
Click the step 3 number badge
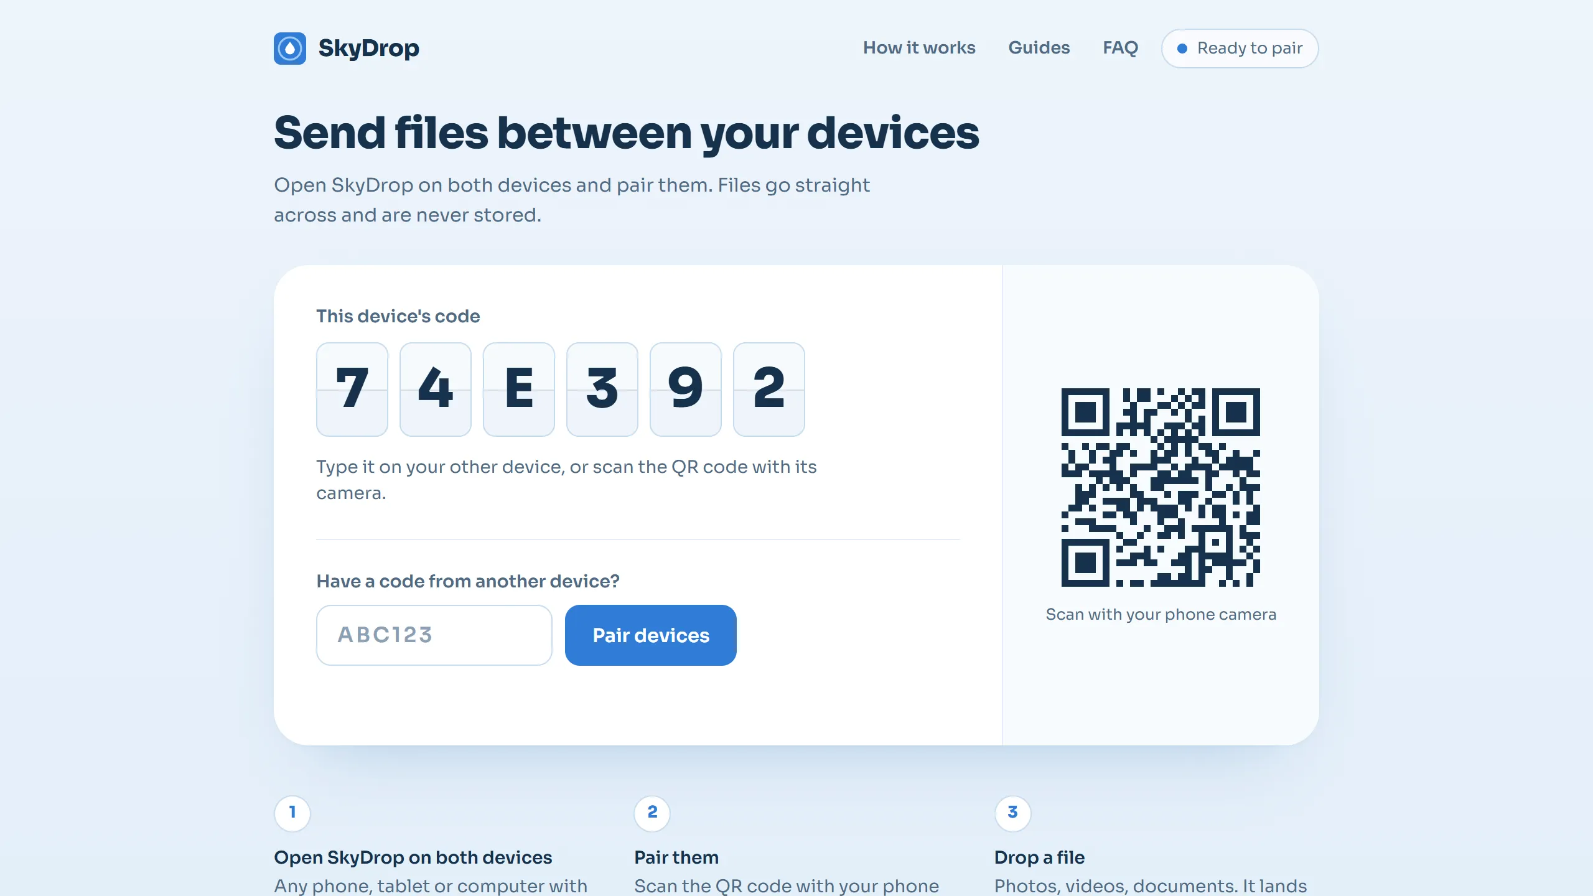[x=1012, y=813]
